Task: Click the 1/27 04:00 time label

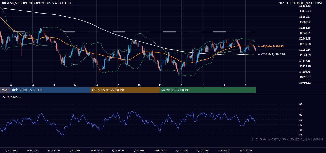Action: tap(224, 151)
